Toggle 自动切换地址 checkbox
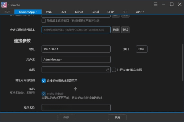Screen dimensions: 184x122 [x=44, y=94]
